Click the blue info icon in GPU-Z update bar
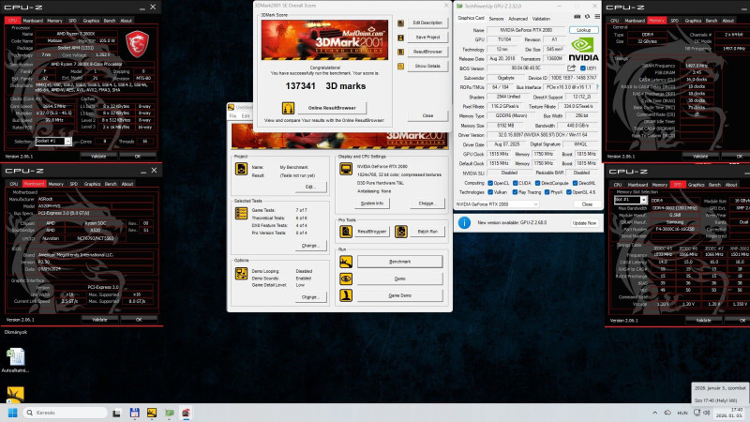This screenshot has height=422, width=750. pyautogui.click(x=464, y=222)
